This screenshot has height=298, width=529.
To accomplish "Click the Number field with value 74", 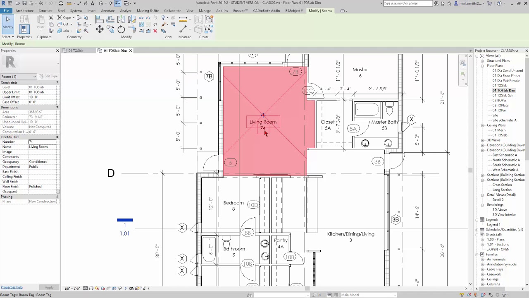I will click(x=42, y=142).
